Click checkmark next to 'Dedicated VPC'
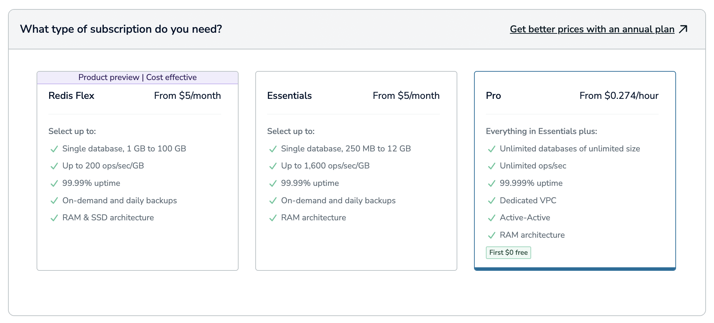Image resolution: width=714 pixels, height=323 pixels. click(491, 201)
